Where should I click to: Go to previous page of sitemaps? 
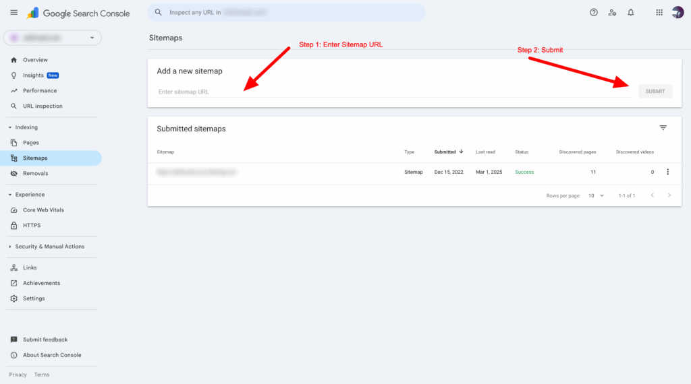653,195
